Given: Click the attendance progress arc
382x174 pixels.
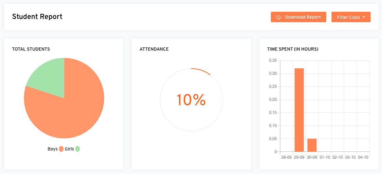Looking at the screenshot, I should pos(202,71).
